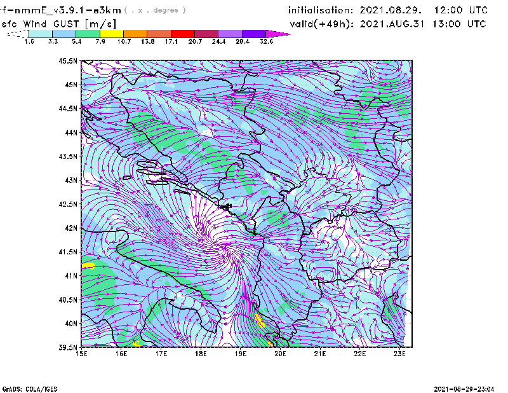Click the legend value 10.7
Viewport: 508px width, 393px height.
[x=124, y=41]
